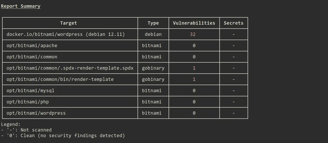
Task: Click the 32 vulnerabilities count
Action: pos(193,34)
